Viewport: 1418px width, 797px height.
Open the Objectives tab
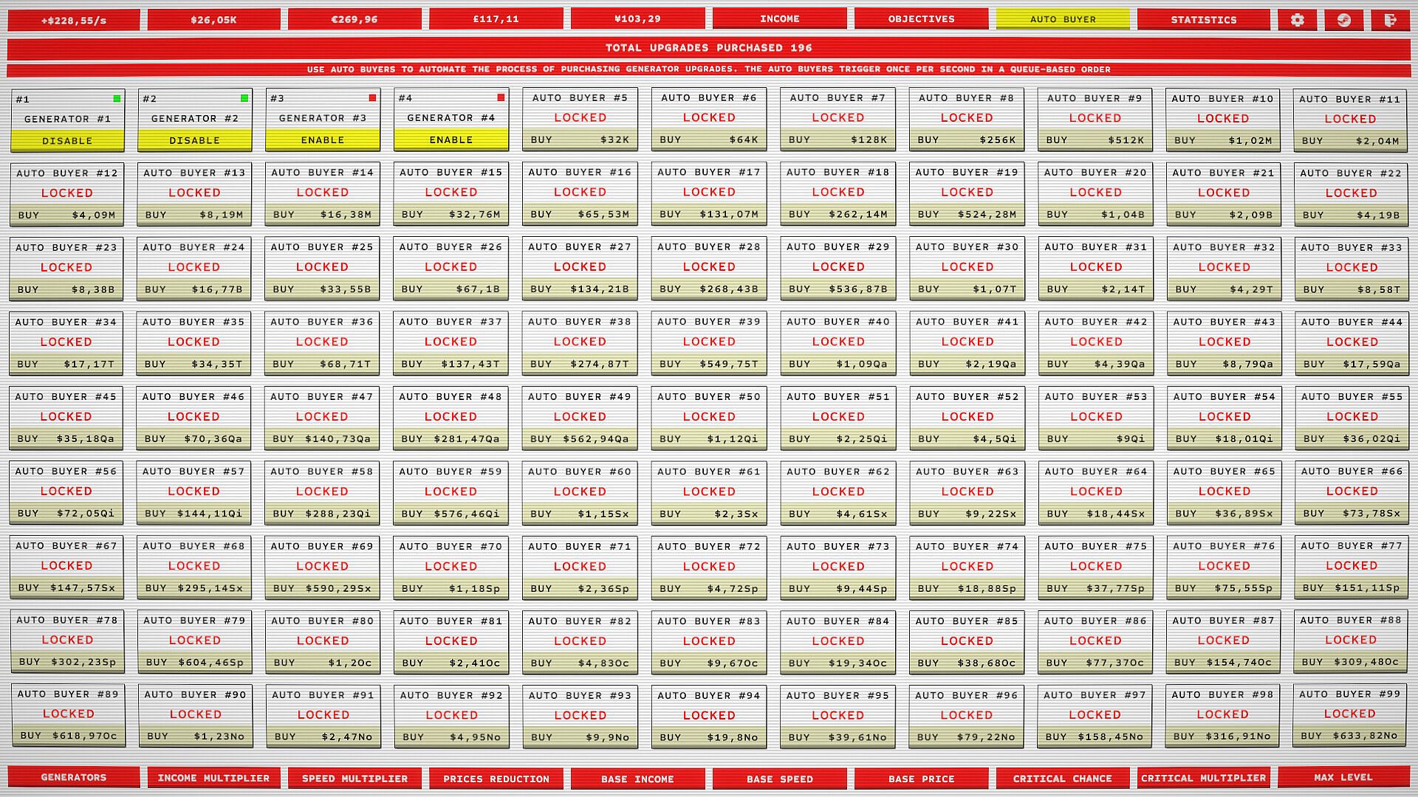point(921,19)
